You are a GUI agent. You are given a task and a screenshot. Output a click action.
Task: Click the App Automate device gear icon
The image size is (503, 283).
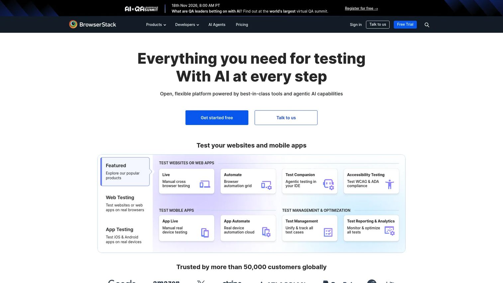pos(266,232)
